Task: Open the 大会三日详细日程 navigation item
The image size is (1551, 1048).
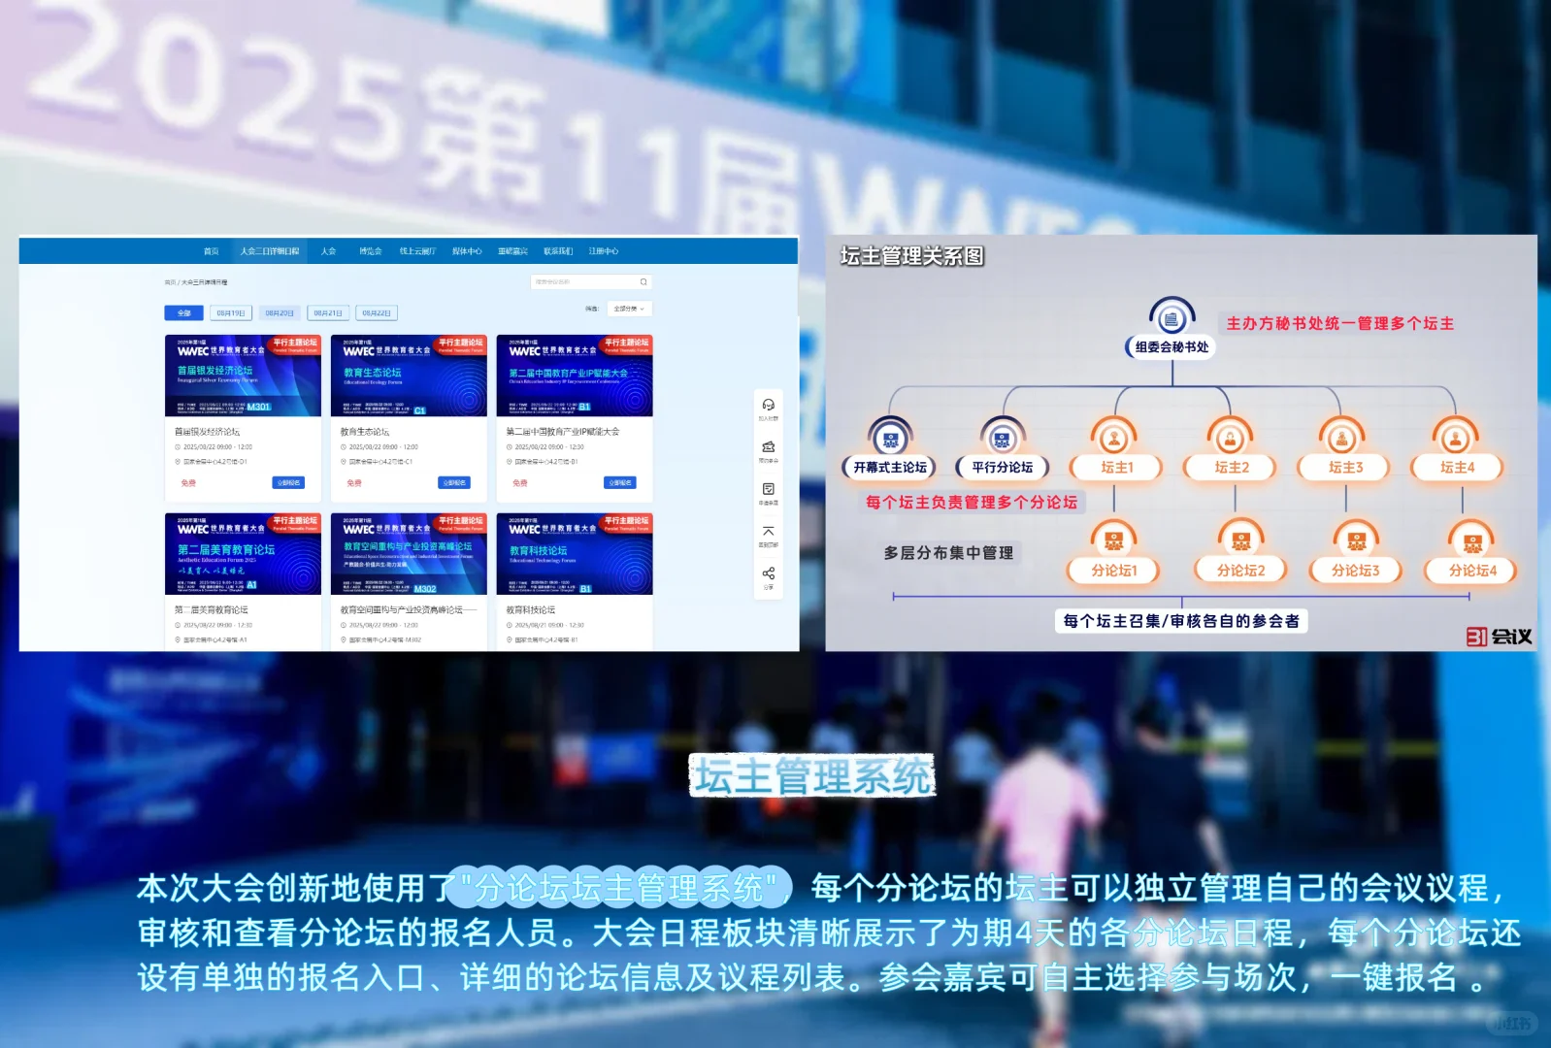Action: [x=270, y=251]
